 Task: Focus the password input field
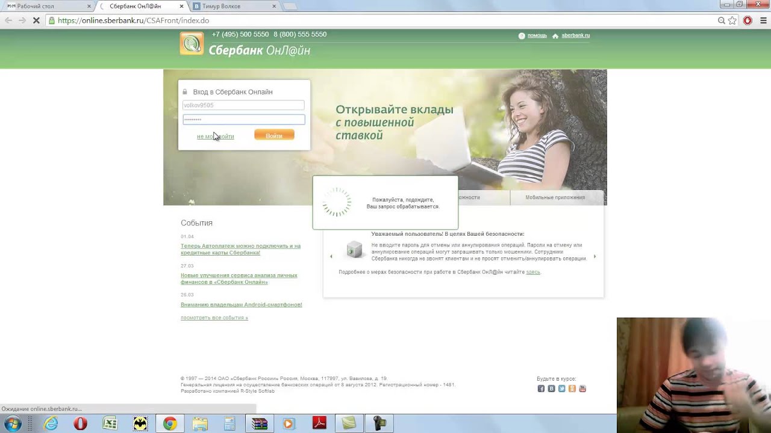point(243,120)
